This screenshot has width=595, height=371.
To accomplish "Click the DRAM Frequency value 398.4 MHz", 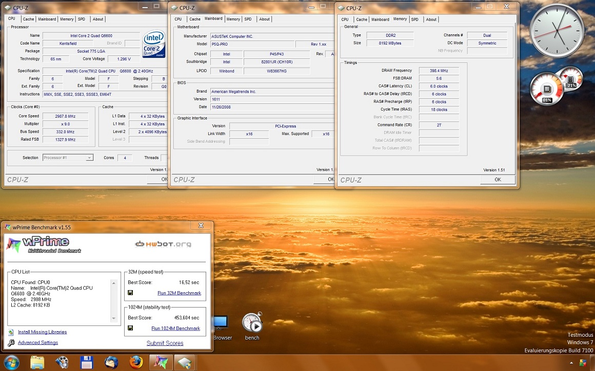I will [x=439, y=71].
